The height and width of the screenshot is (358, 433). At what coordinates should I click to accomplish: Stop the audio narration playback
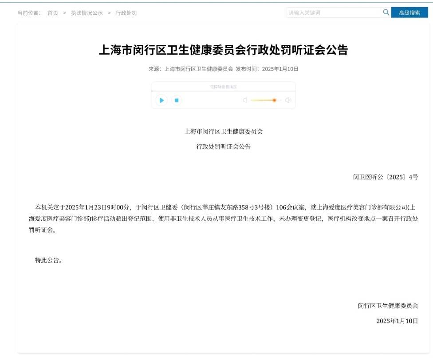coord(176,100)
